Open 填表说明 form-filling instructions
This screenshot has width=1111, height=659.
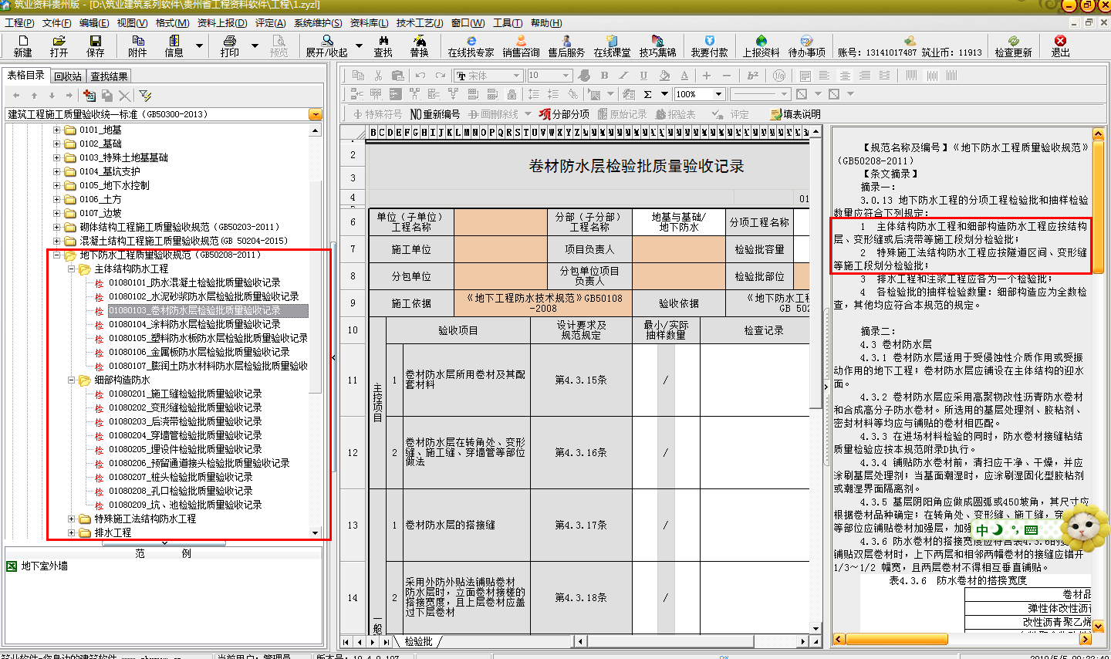(795, 114)
